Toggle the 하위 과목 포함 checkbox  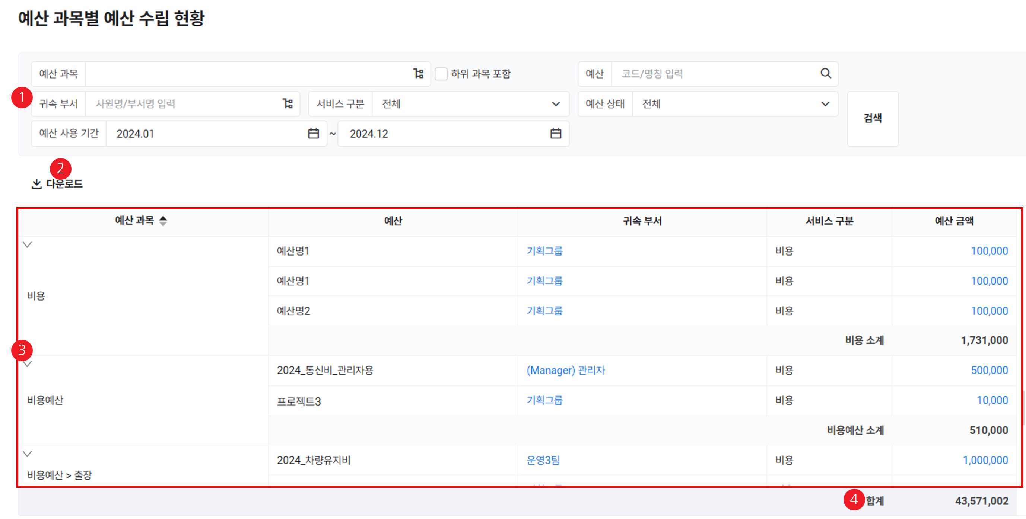coord(441,74)
